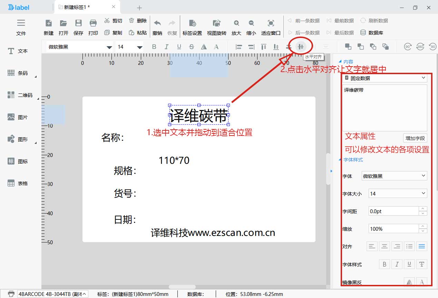Switch to the 新建标签1 tab

[x=79, y=7]
